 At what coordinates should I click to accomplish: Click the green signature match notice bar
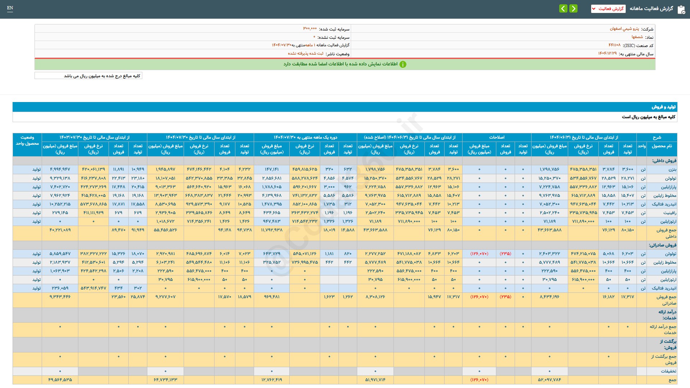pyautogui.click(x=345, y=64)
